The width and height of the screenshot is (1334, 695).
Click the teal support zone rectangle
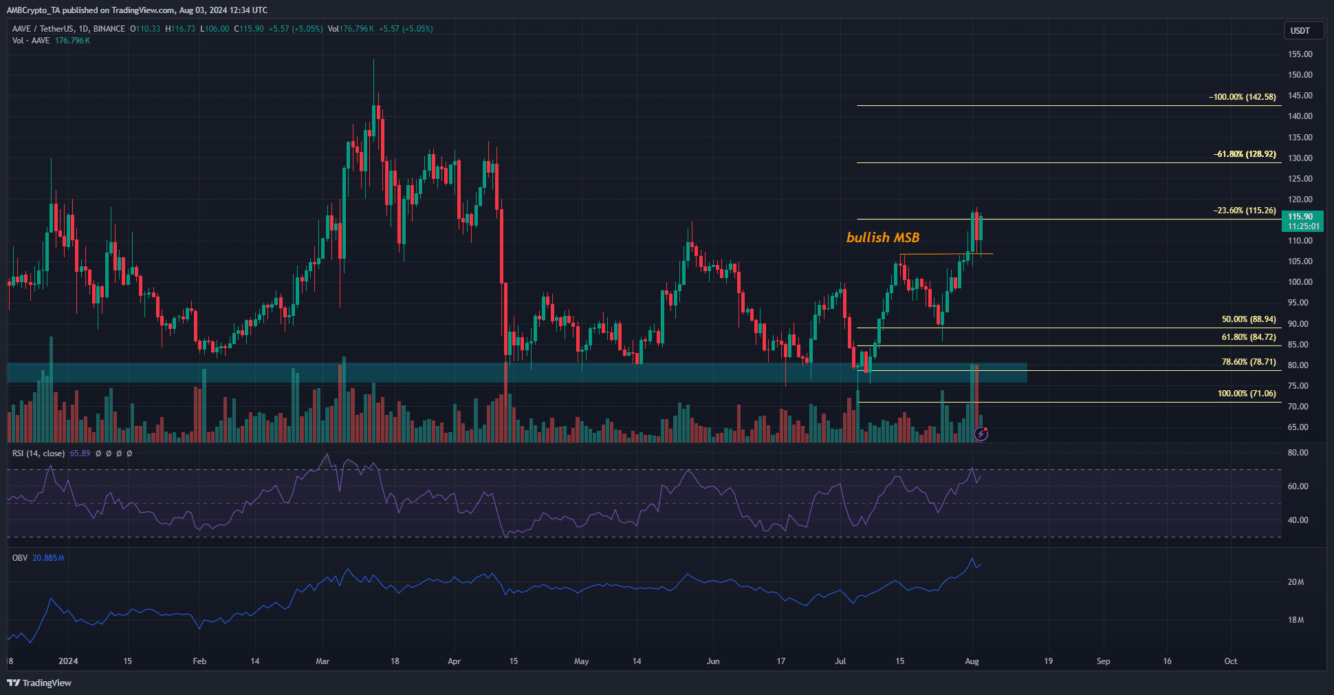517,372
